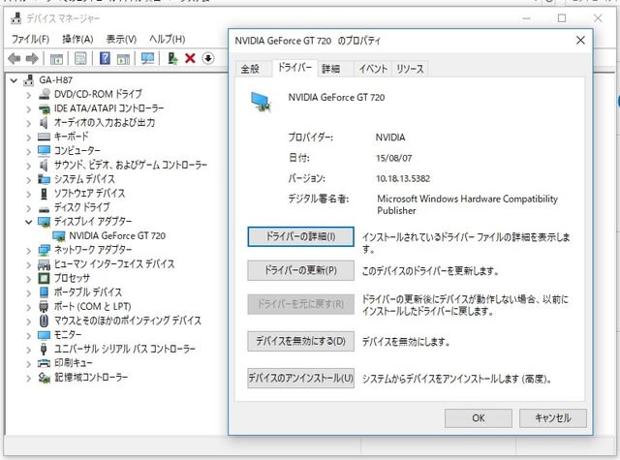Open the 表示(V) menu
The width and height of the screenshot is (620, 460).
click(x=121, y=39)
